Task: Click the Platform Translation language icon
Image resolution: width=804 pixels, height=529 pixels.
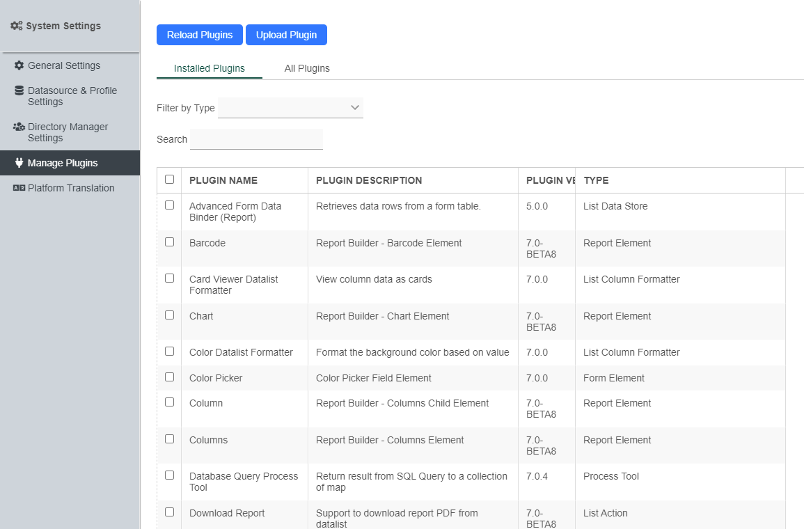Action: coord(19,188)
